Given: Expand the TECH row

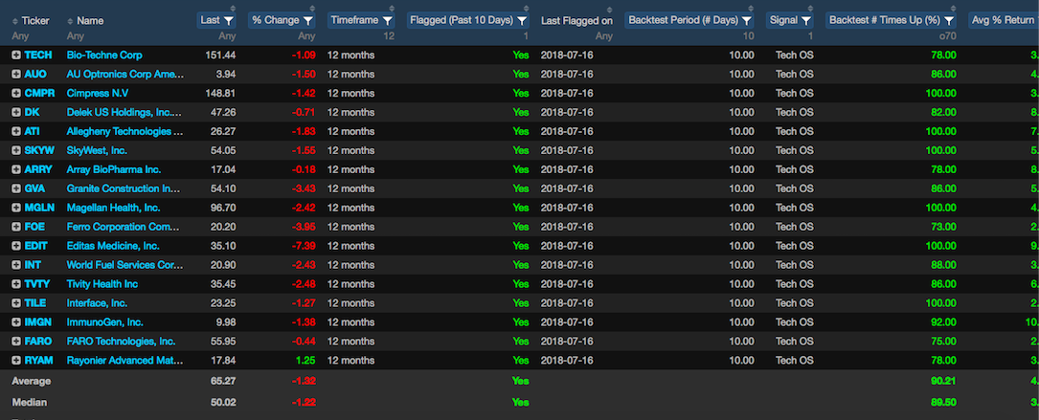Looking at the screenshot, I should click(x=16, y=55).
